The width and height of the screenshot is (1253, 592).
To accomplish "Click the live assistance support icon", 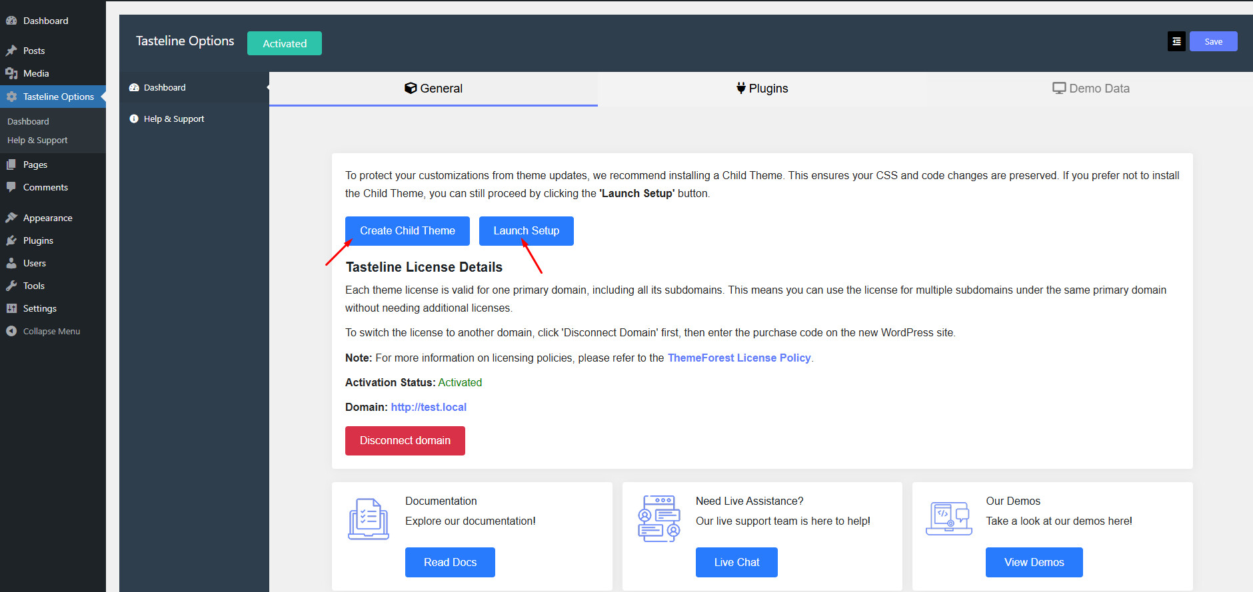I will pyautogui.click(x=658, y=519).
